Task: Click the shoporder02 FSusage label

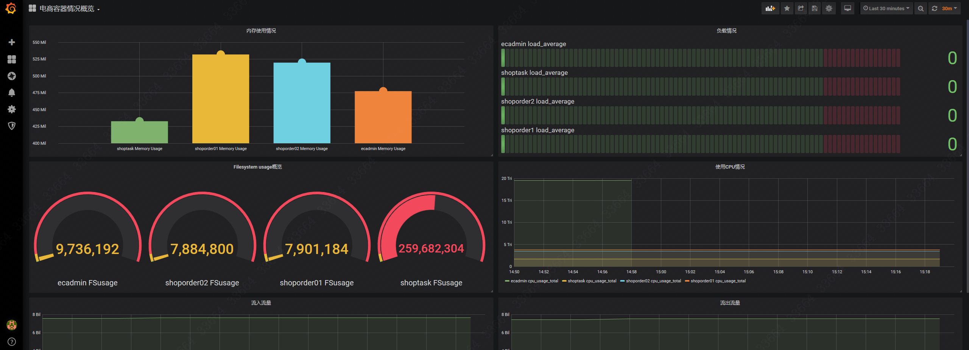Action: coord(202,283)
